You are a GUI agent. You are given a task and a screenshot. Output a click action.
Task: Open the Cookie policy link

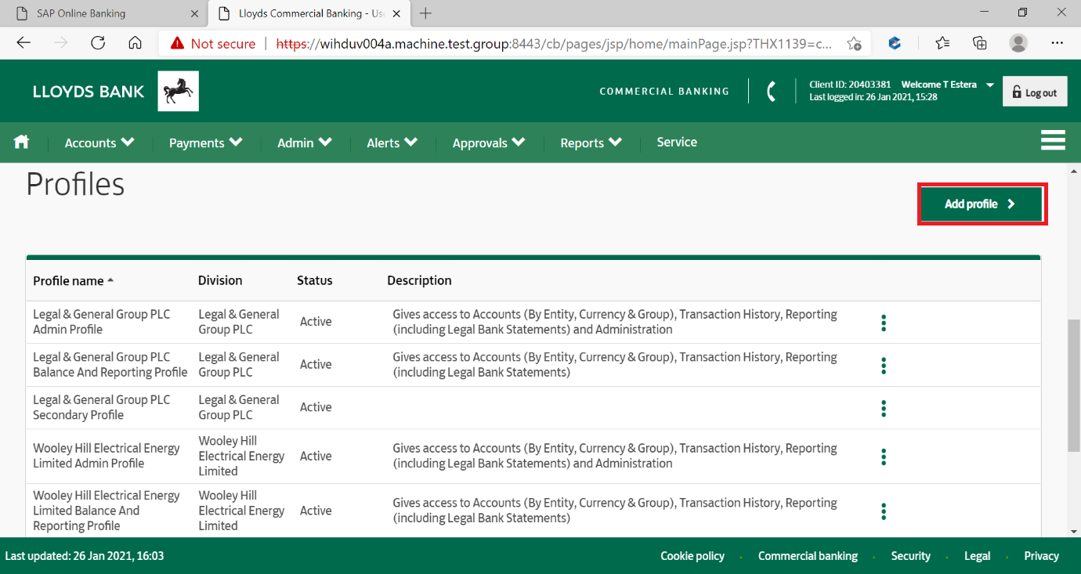[x=692, y=556]
